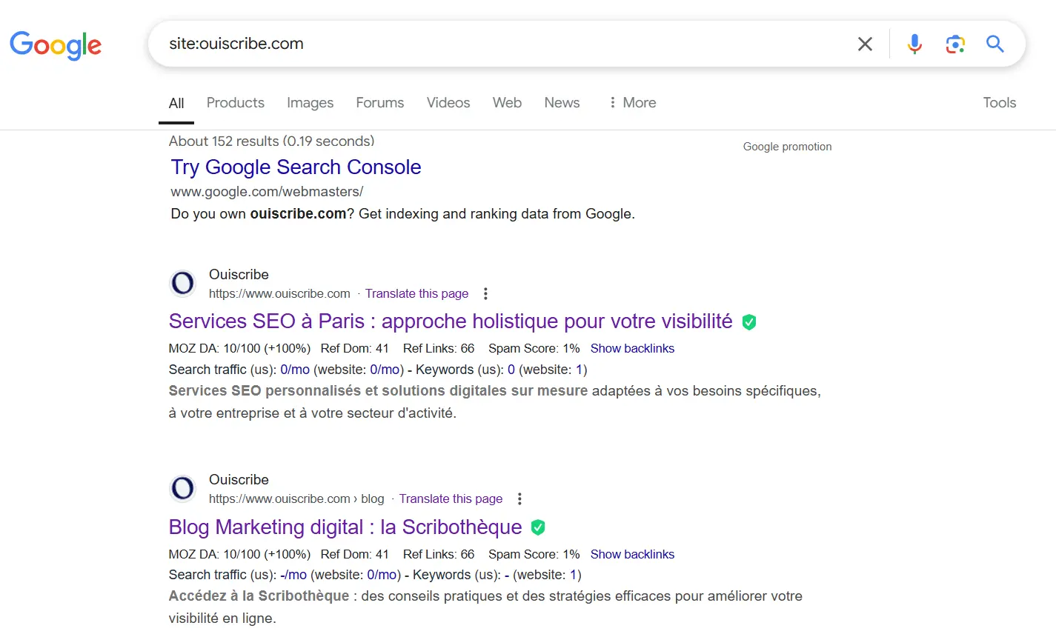The width and height of the screenshot is (1056, 637).
Task: Click www.google.com/webmasters/ URL text
Action: pyautogui.click(x=267, y=192)
